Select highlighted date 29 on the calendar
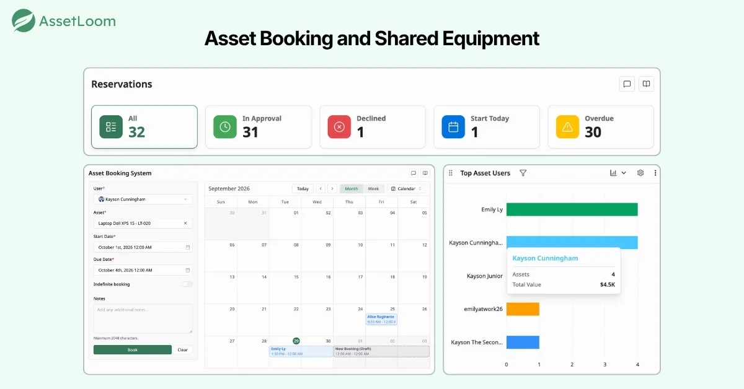This screenshot has width=744, height=389. click(x=296, y=341)
